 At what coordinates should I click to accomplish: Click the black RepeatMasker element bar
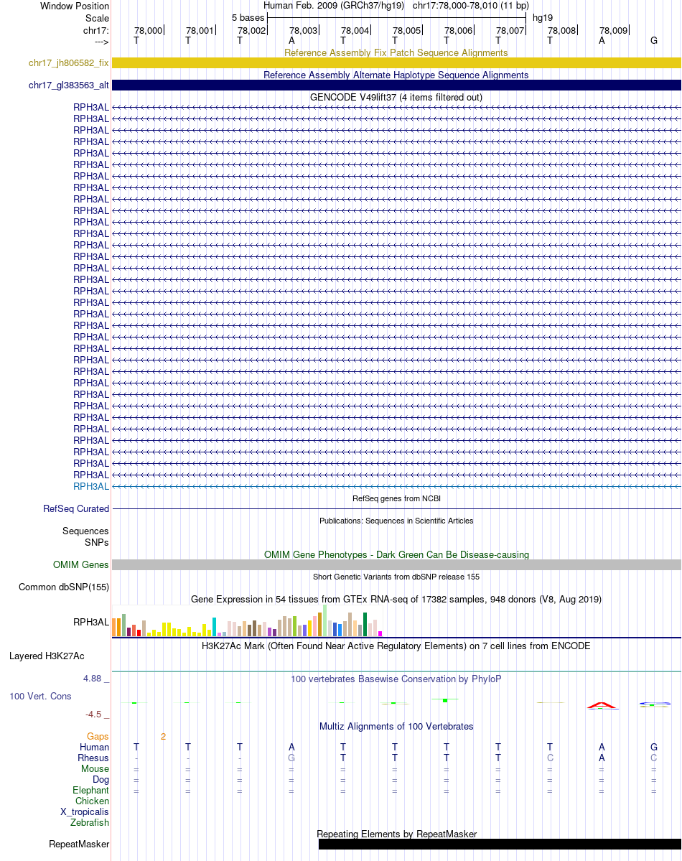[x=500, y=844]
